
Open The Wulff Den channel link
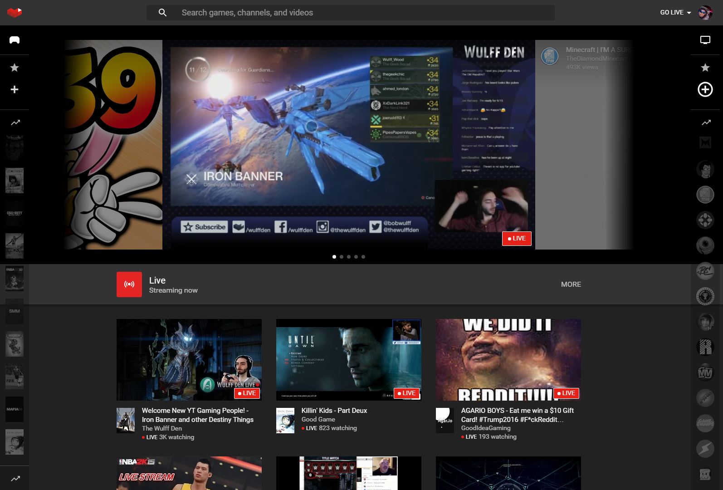[161, 428]
